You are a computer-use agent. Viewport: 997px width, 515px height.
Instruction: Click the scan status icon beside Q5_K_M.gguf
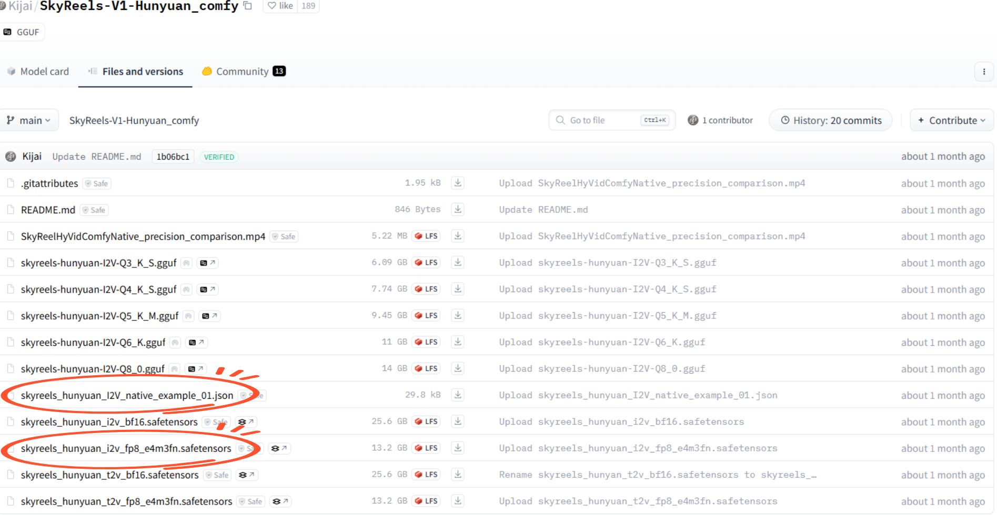[x=188, y=316]
